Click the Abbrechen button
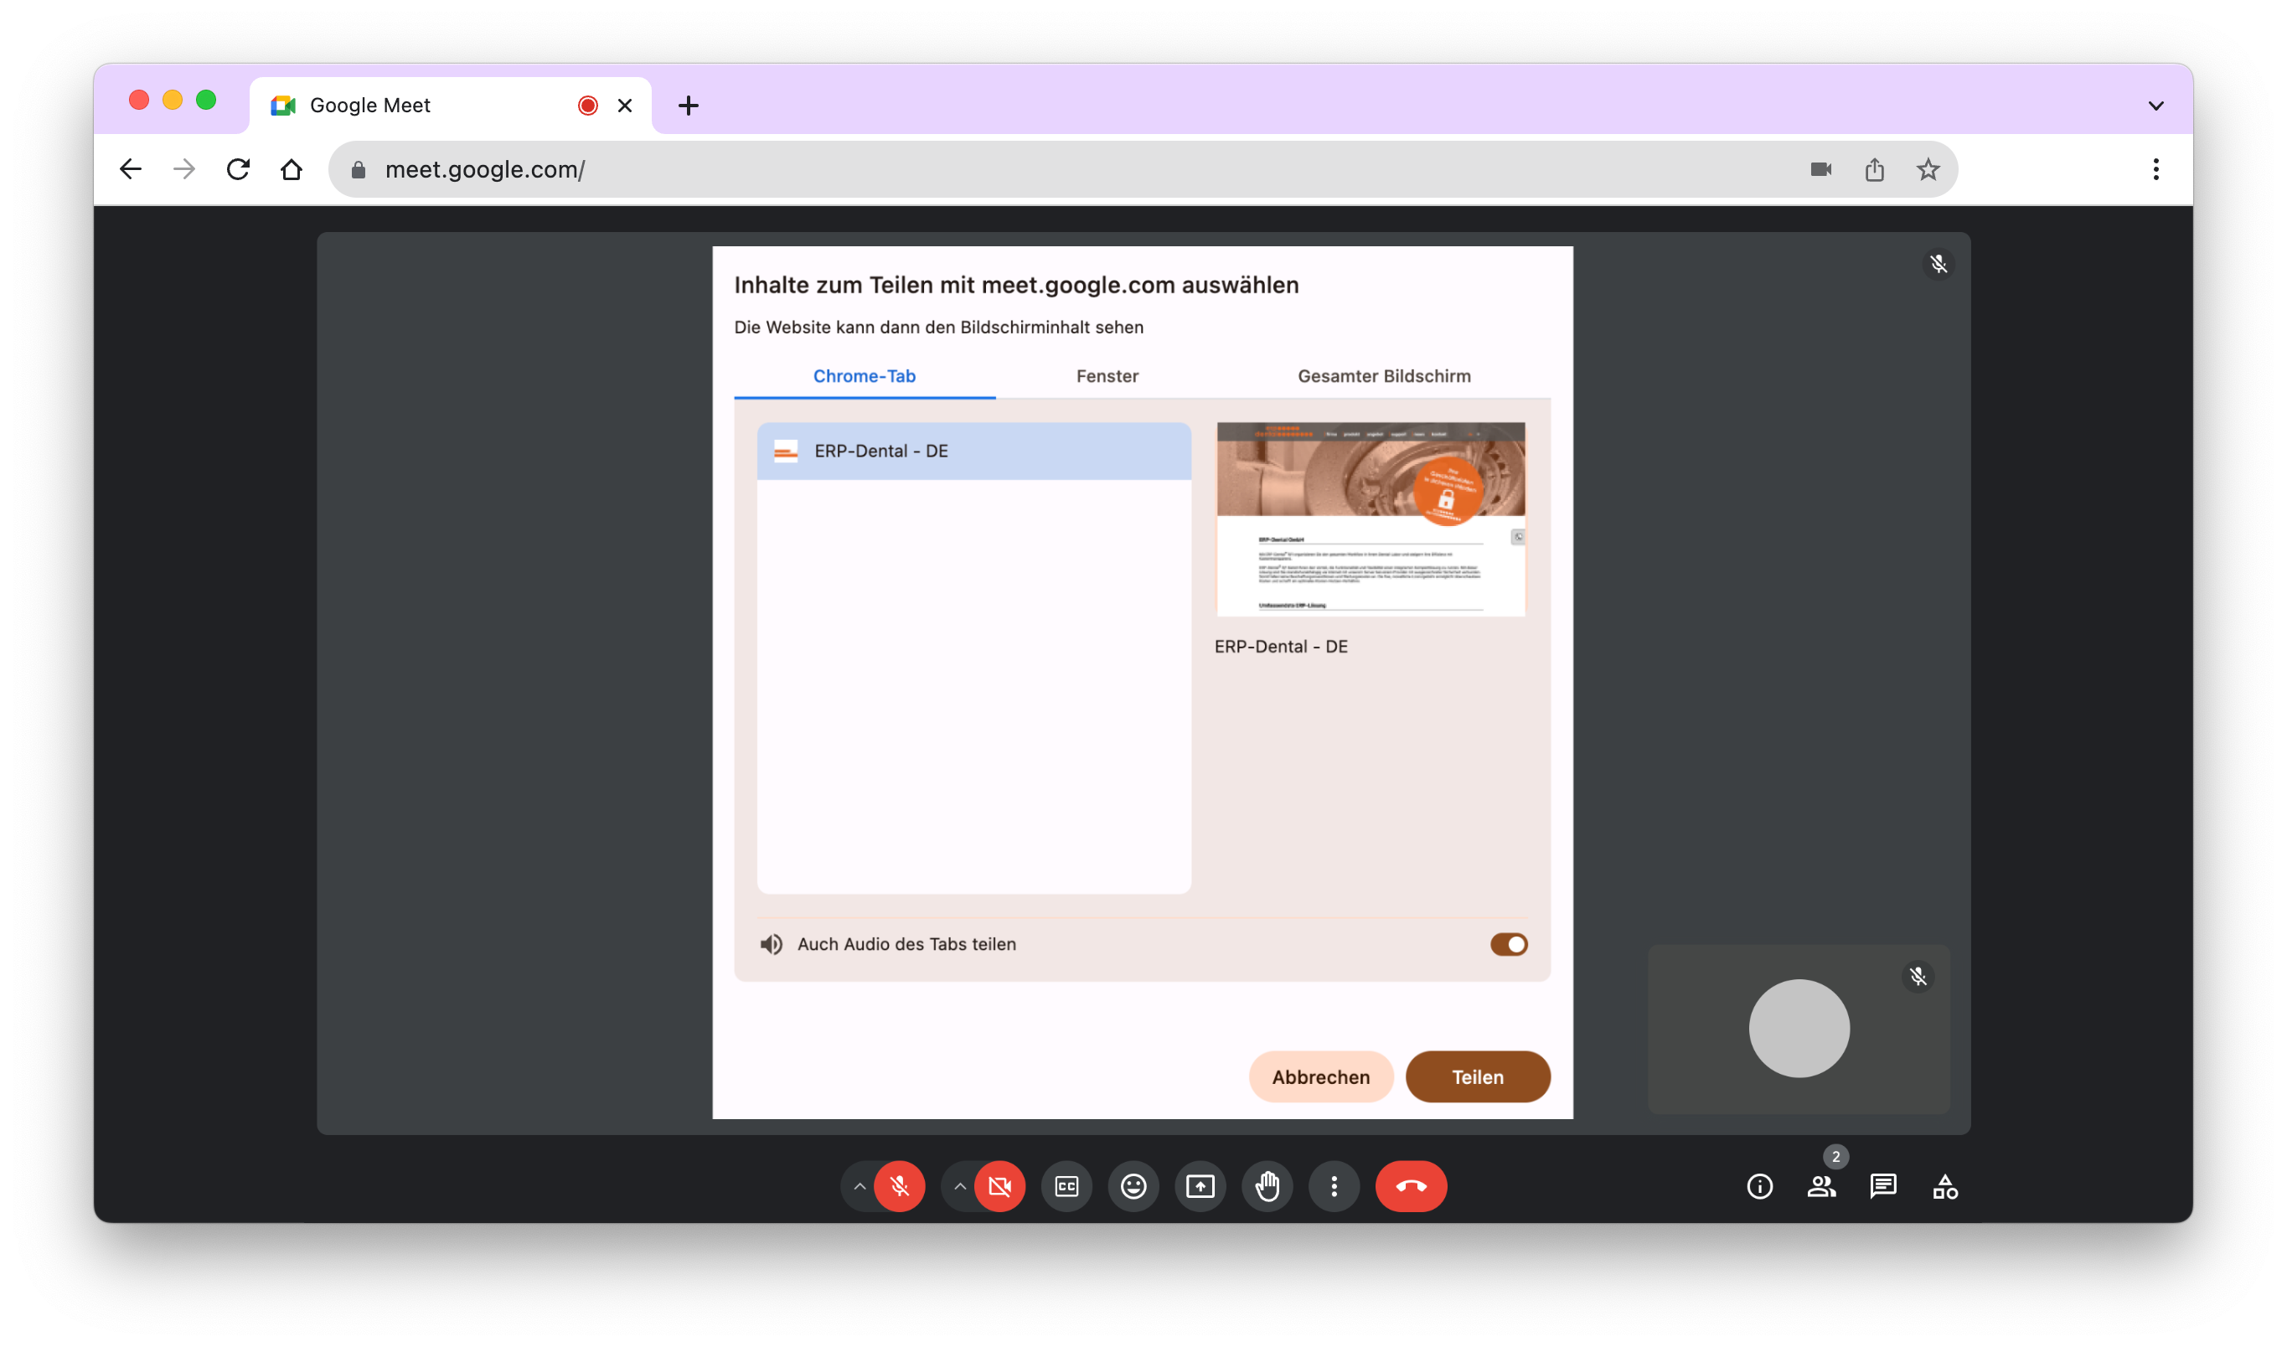The height and width of the screenshot is (1347, 2287). pyautogui.click(x=1320, y=1076)
